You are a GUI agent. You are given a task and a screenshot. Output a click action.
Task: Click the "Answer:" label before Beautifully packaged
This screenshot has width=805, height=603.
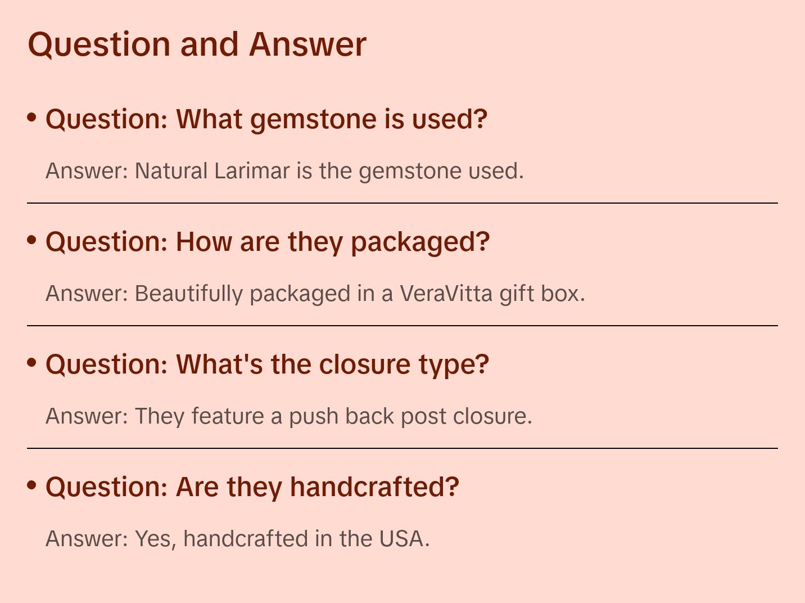87,294
